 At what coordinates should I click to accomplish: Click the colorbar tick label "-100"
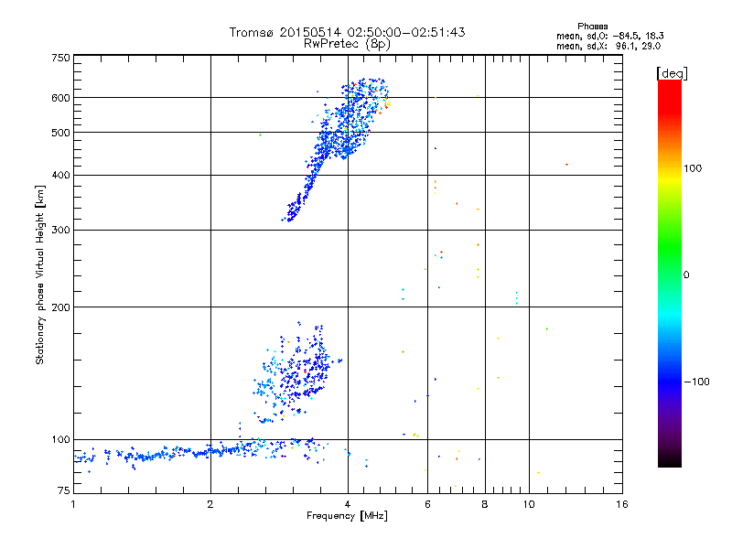tap(696, 382)
